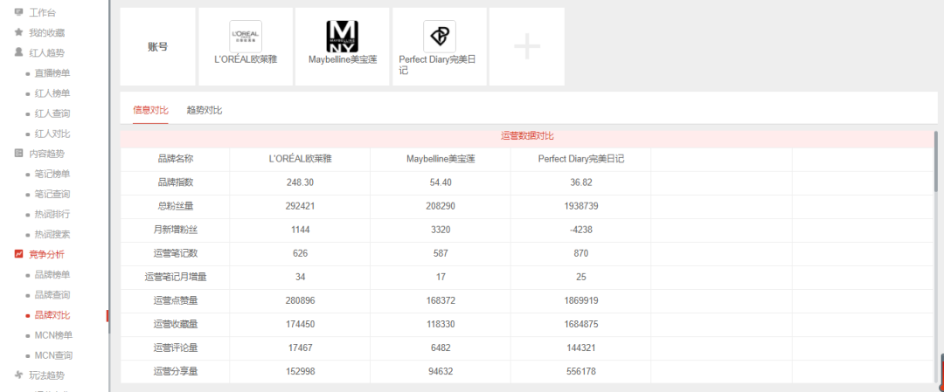The height and width of the screenshot is (392, 944).
Task: Click the Maybelline美宝莲 card label
Action: pos(343,60)
